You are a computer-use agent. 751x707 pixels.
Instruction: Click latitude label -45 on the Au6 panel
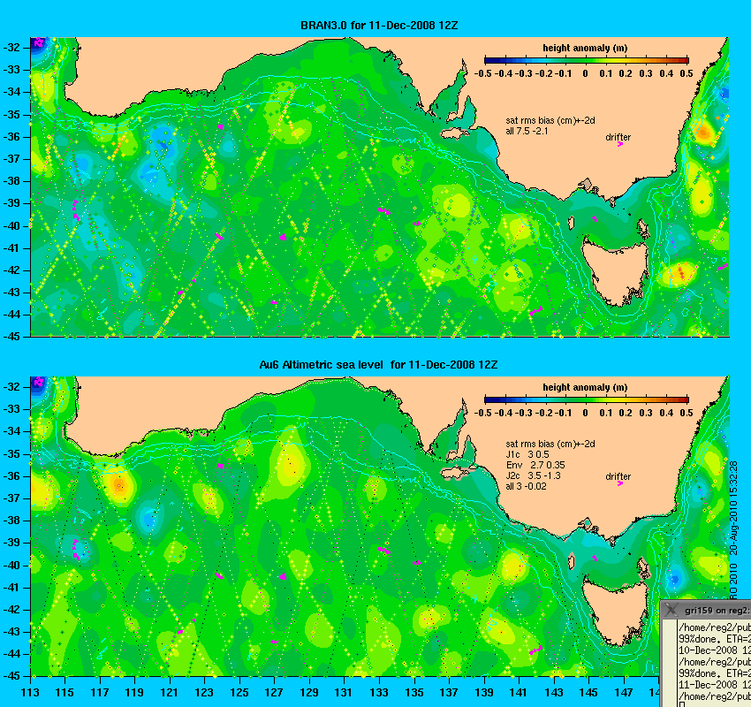point(12,676)
